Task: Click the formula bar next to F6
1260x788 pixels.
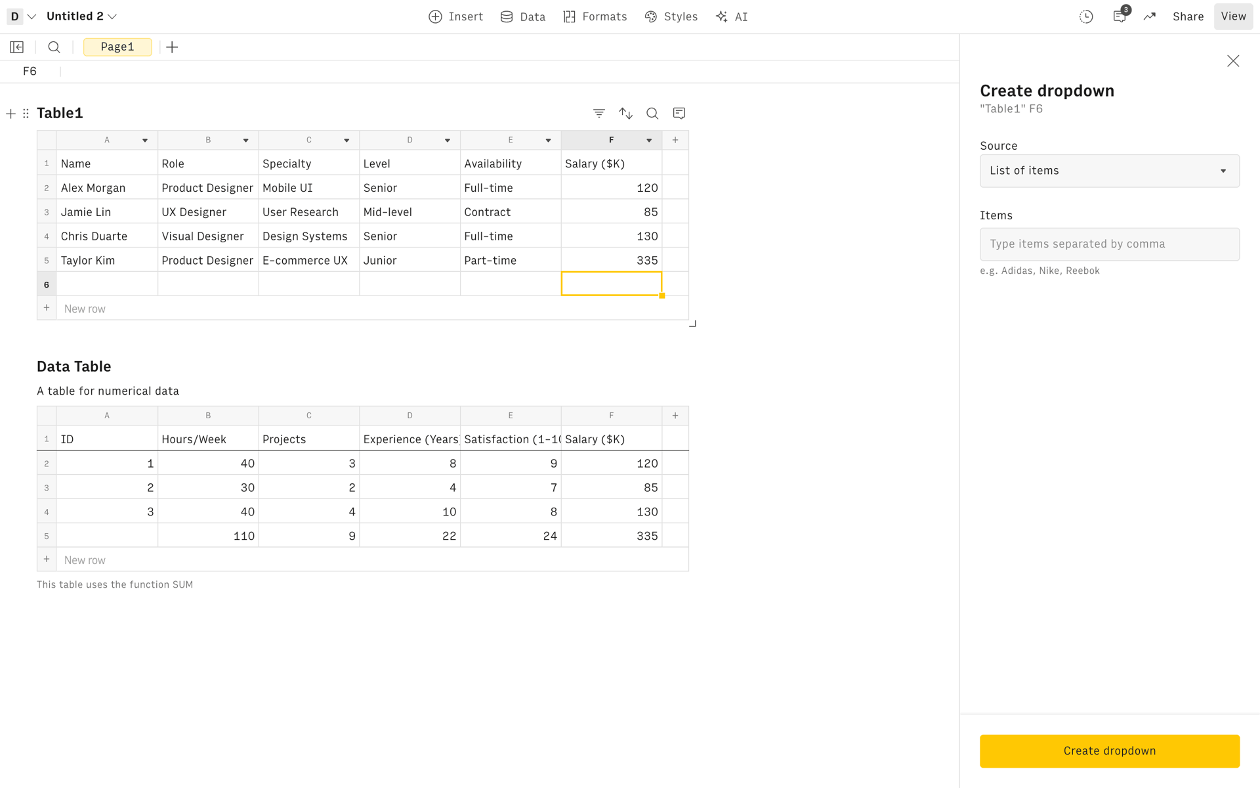Action: (509, 72)
